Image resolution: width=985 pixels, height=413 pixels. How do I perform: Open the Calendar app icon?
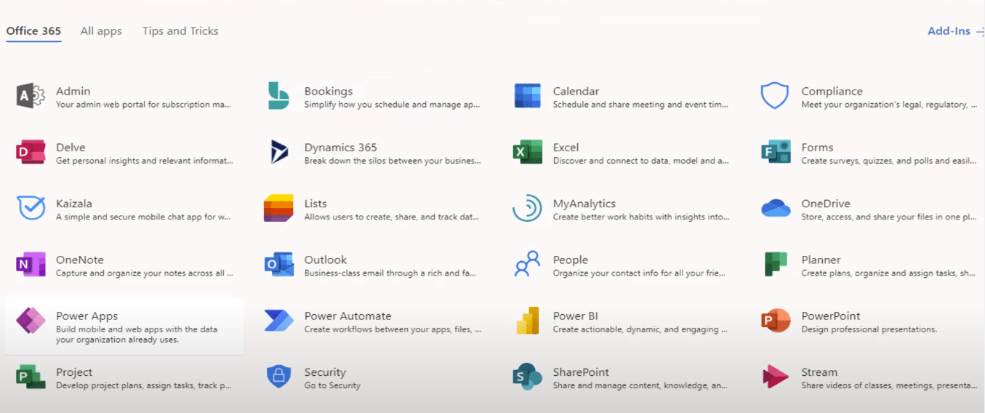pyautogui.click(x=528, y=96)
